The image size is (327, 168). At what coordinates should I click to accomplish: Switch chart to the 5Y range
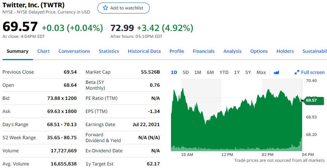(x=248, y=72)
